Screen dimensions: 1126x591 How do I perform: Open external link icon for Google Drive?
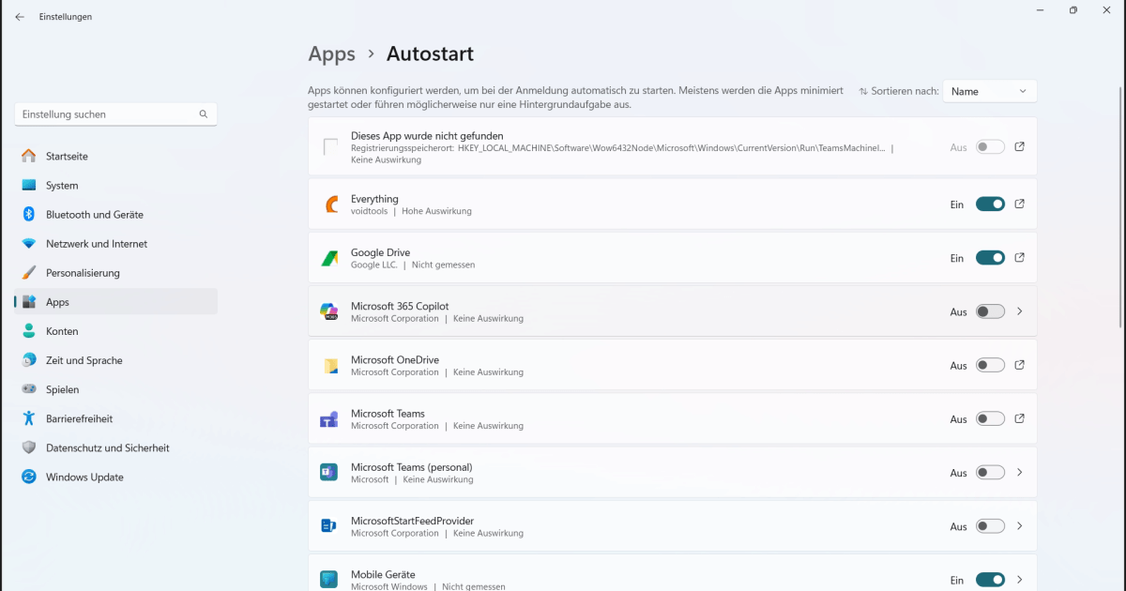(x=1020, y=258)
